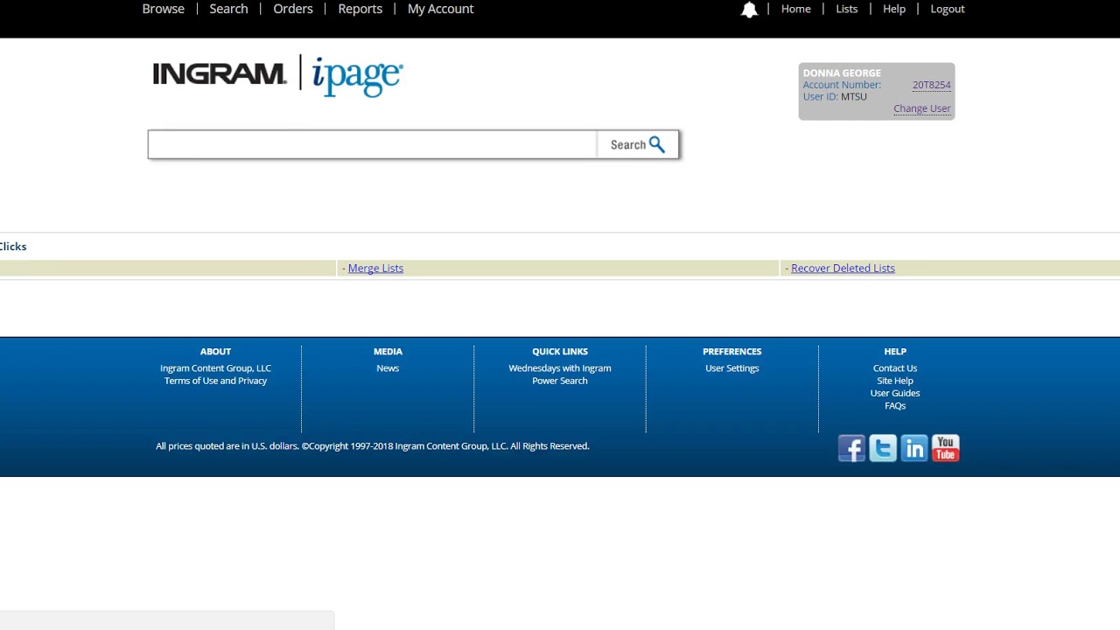Focus the main search text field
The height and width of the screenshot is (630, 1120).
(373, 144)
